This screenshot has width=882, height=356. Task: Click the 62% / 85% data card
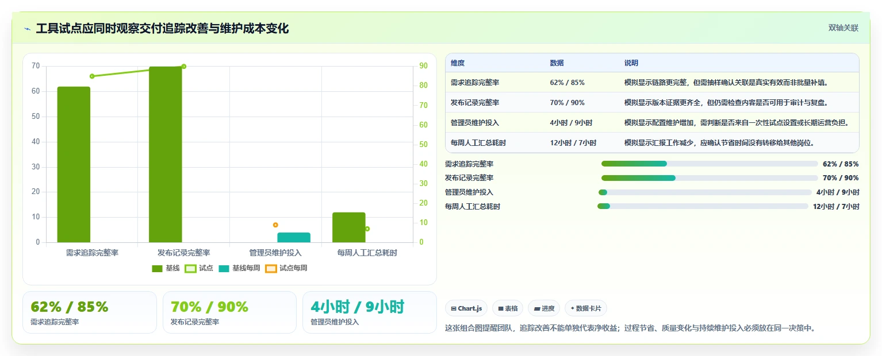pos(90,312)
